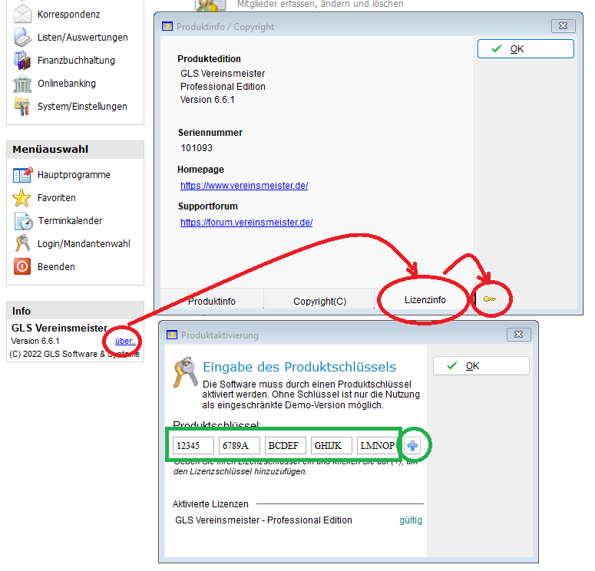This screenshot has width=595, height=571.
Task: Click the 'über..' link in Info panel
Action: (125, 341)
